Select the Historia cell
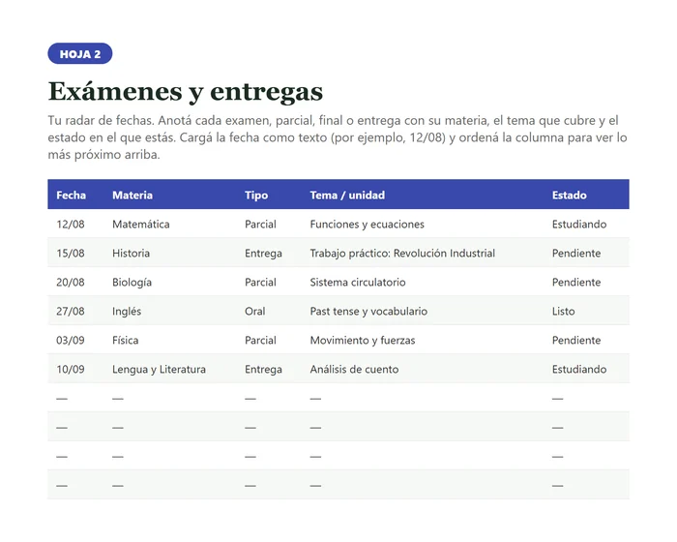Viewport: 677px width, 542px height. click(131, 253)
